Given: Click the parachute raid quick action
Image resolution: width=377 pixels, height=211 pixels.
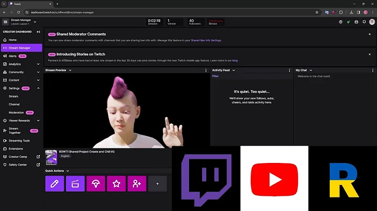Looking at the screenshot, I should 96,184.
